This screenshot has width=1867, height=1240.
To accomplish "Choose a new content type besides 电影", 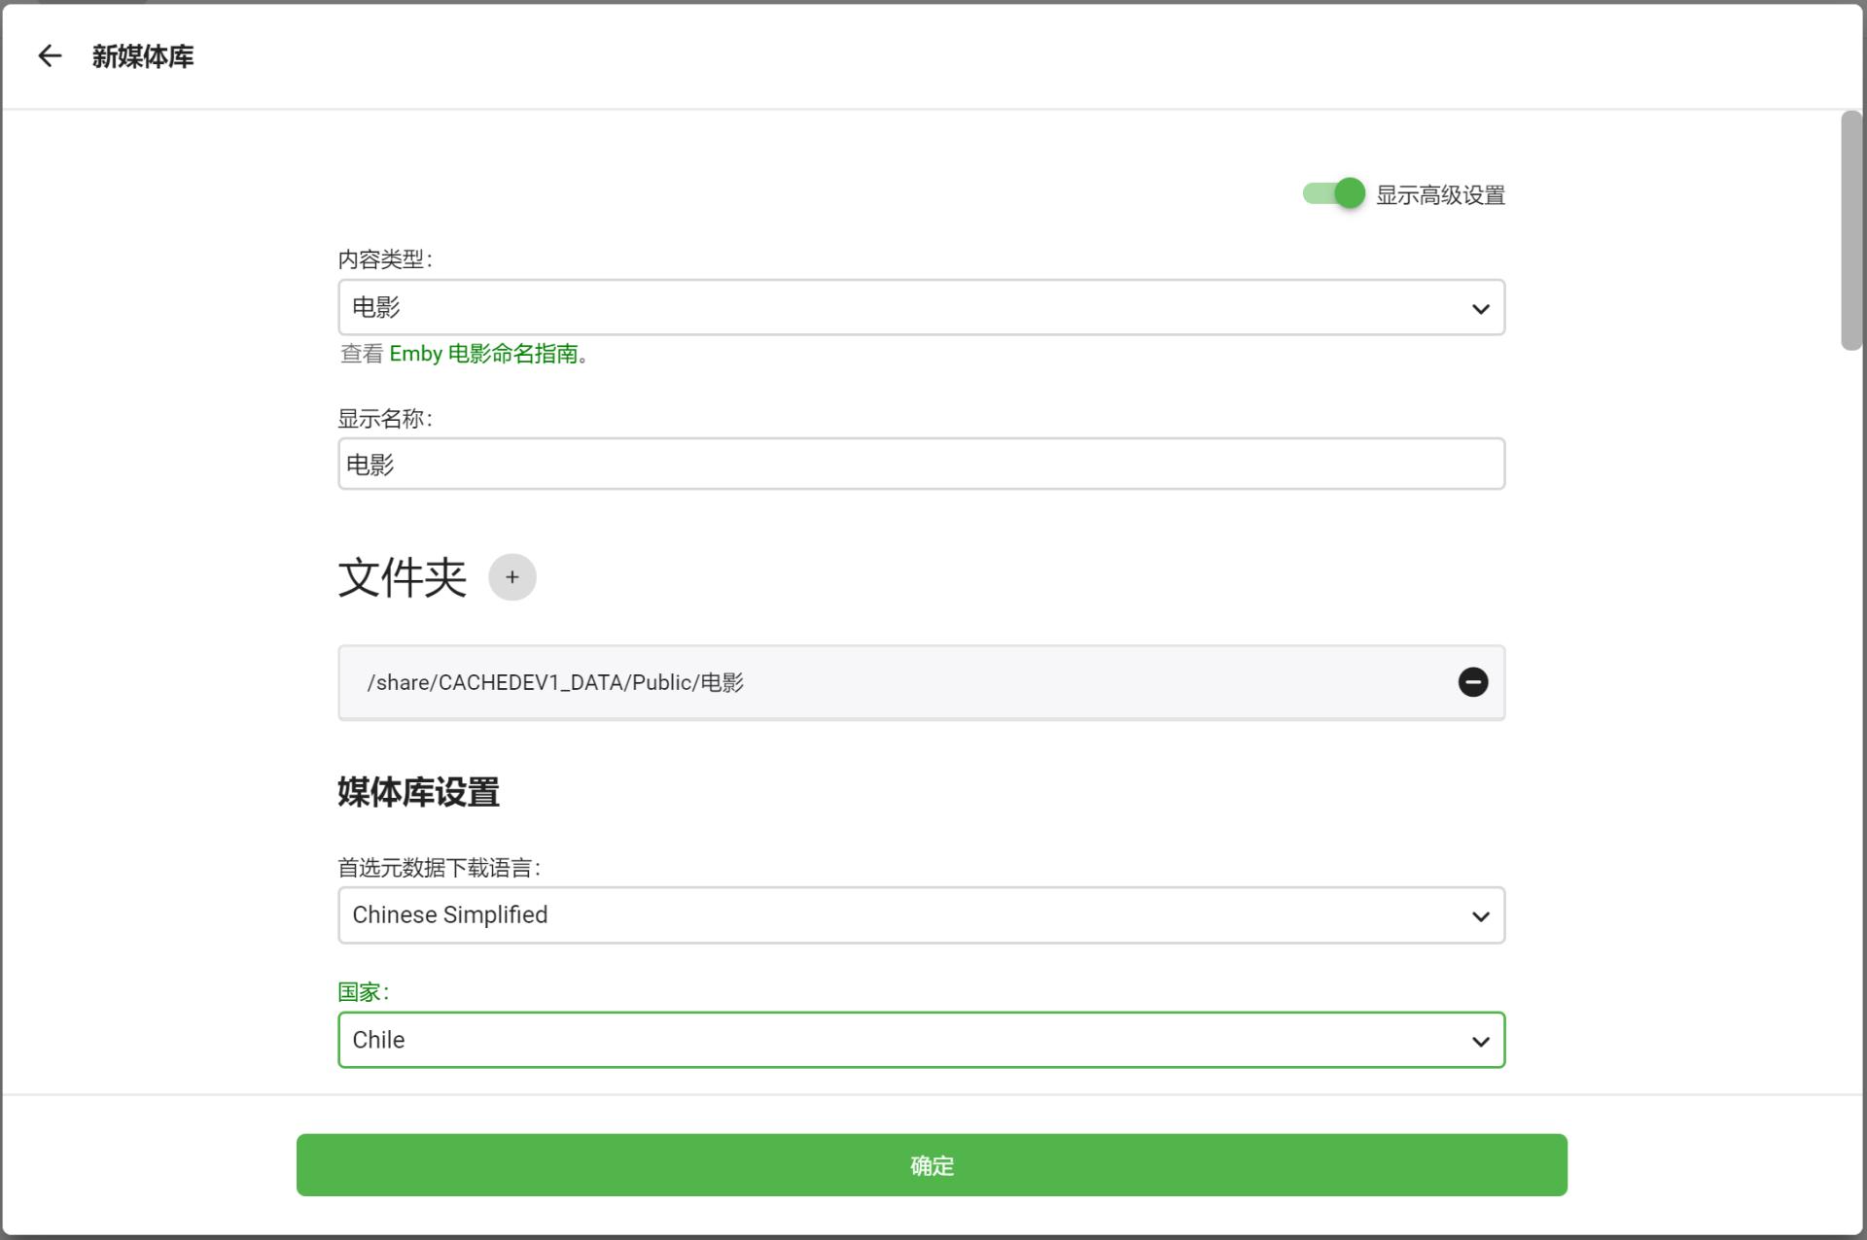I will point(921,307).
